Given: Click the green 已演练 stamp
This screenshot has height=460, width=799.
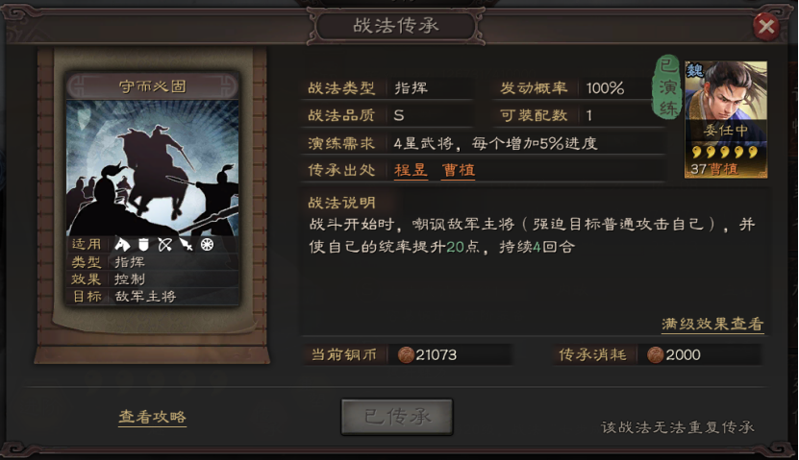Looking at the screenshot, I should coord(668,87).
